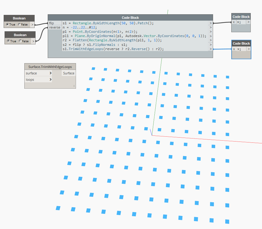262x229 pixels.
Task: Click the output port of the TrimWithEdgeLoops line
Action: coord(210,48)
